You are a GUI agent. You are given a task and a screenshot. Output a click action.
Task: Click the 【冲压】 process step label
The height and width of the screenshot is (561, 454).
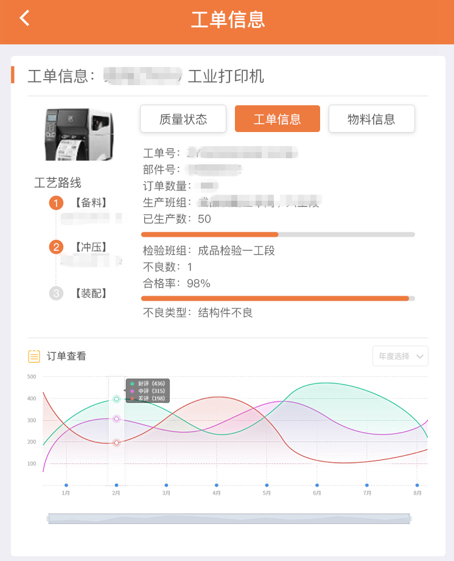pos(91,247)
